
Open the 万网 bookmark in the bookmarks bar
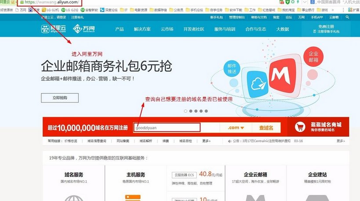pos(21,10)
